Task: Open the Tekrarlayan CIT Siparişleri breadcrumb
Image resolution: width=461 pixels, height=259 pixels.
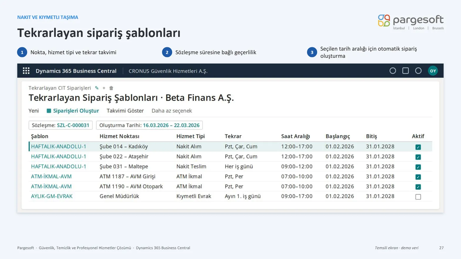Action: [60, 88]
